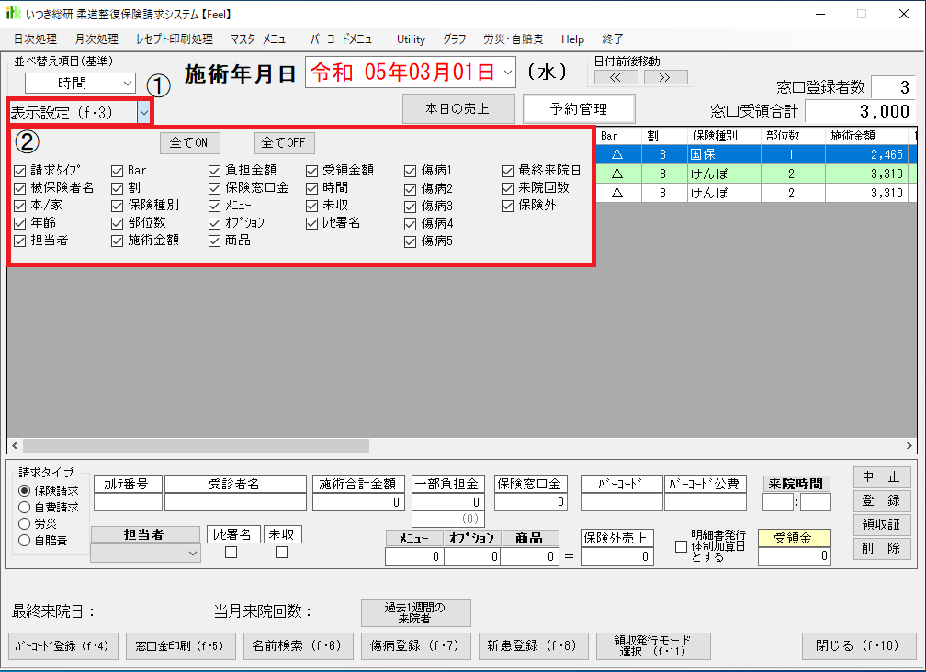Click the 受診者名 input field
The image size is (926, 672).
[x=234, y=502]
